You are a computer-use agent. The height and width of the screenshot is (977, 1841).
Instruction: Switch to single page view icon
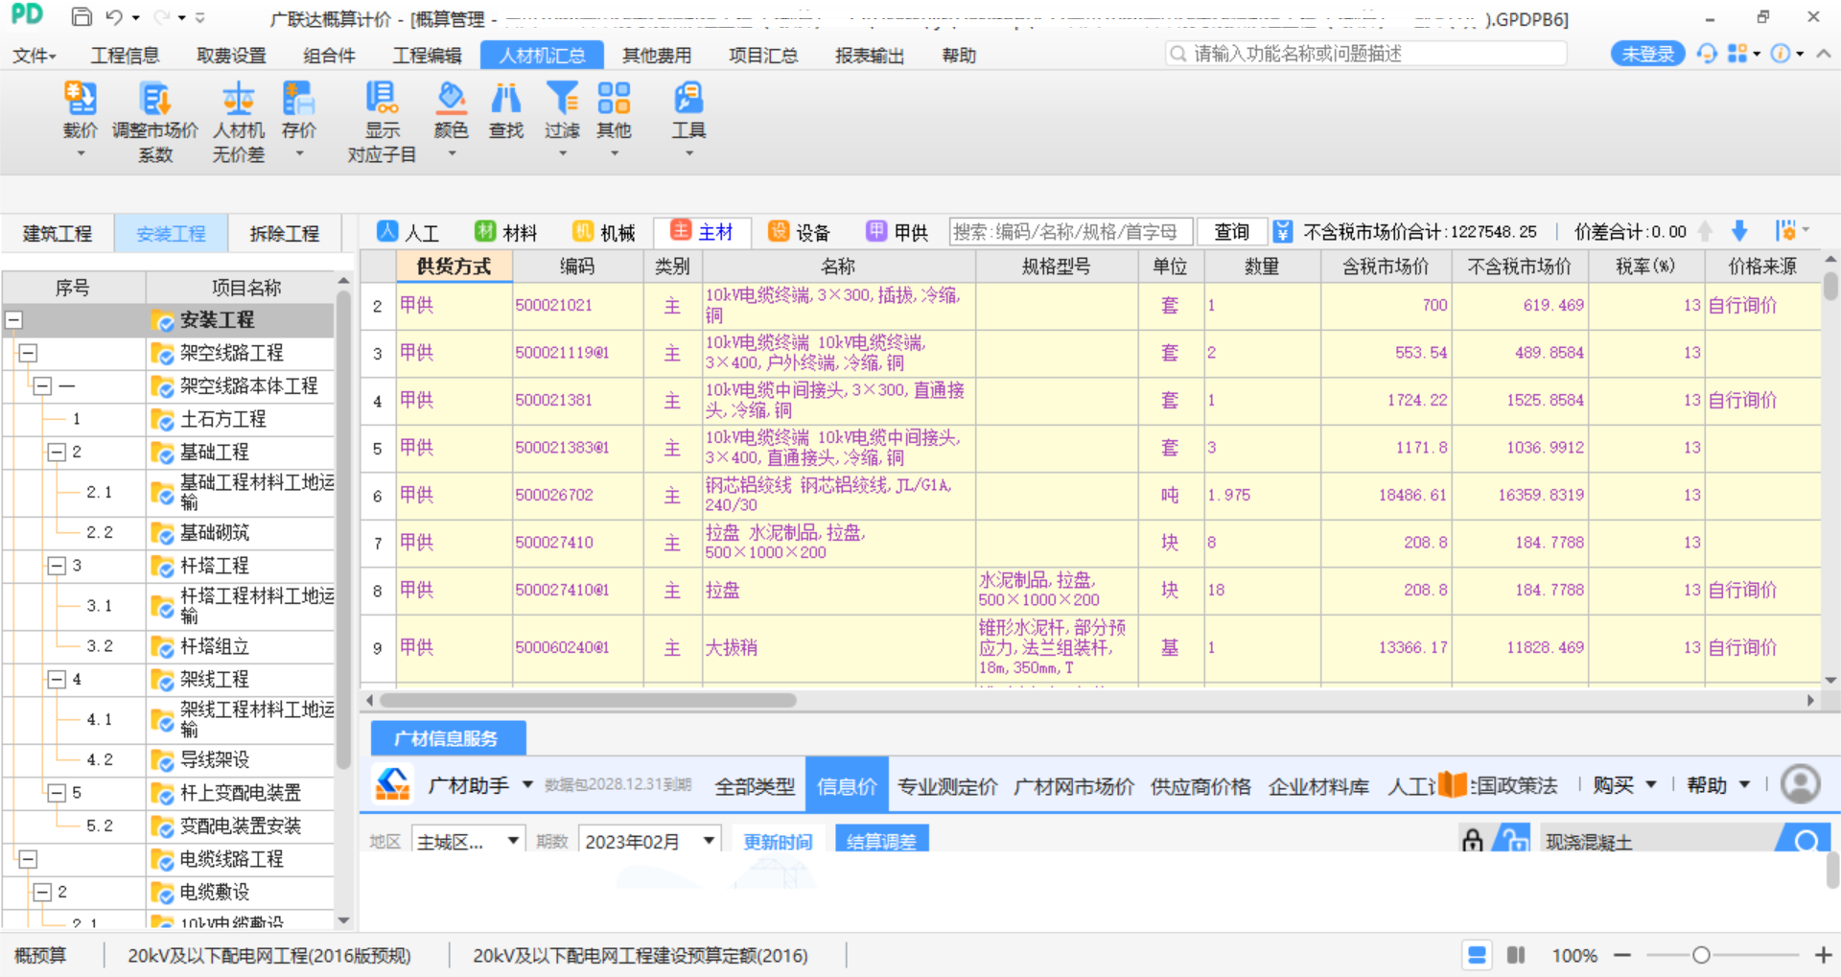[x=1478, y=955]
